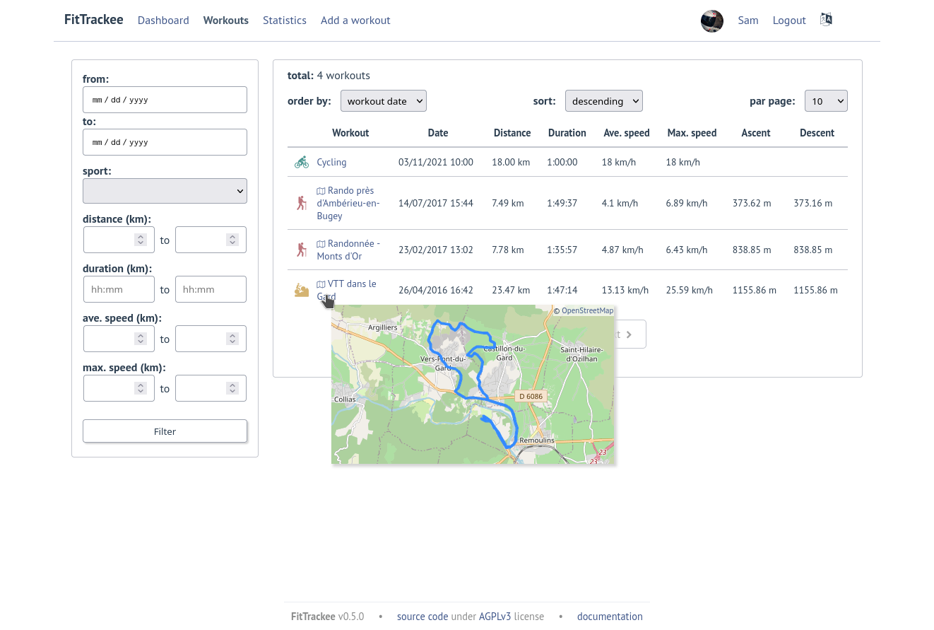This screenshot has height=630, width=934.
Task: Open Workouts navigation item
Action: 226,21
